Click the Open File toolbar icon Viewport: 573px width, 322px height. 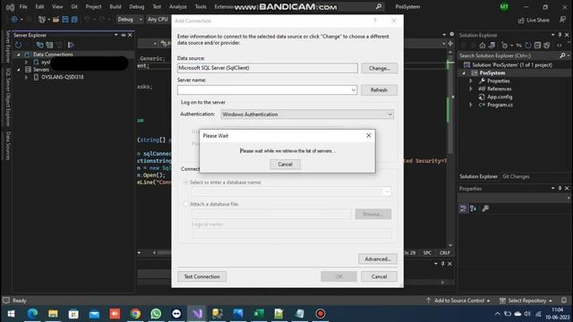56,20
